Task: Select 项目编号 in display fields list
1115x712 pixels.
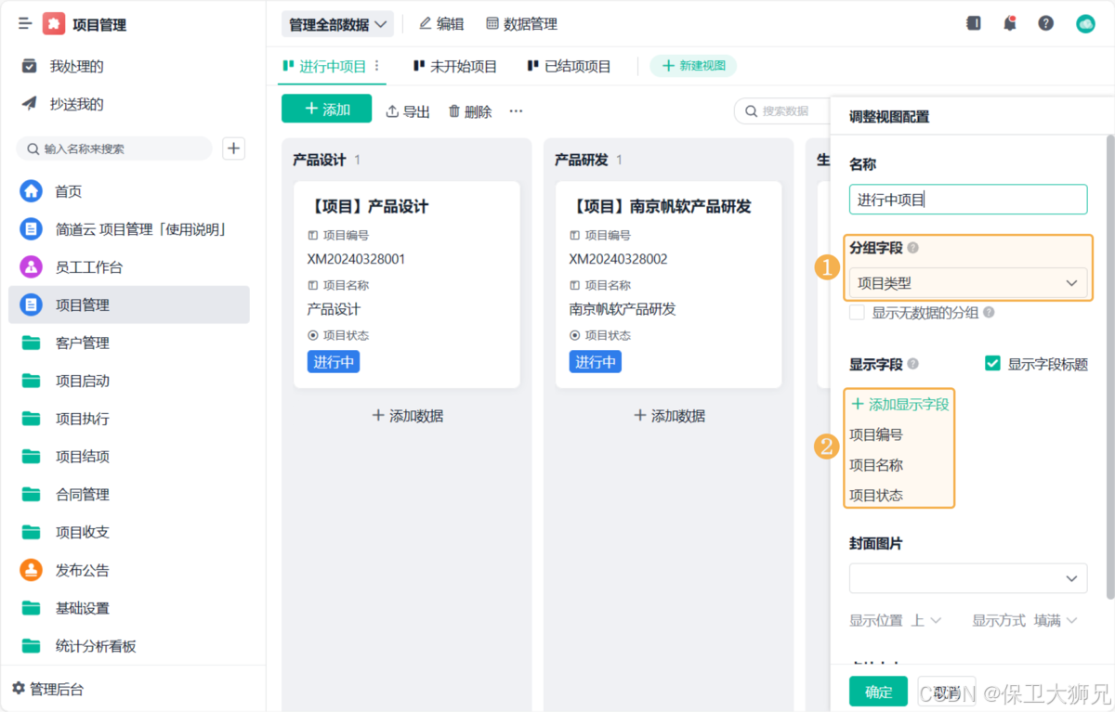Action: tap(876, 434)
